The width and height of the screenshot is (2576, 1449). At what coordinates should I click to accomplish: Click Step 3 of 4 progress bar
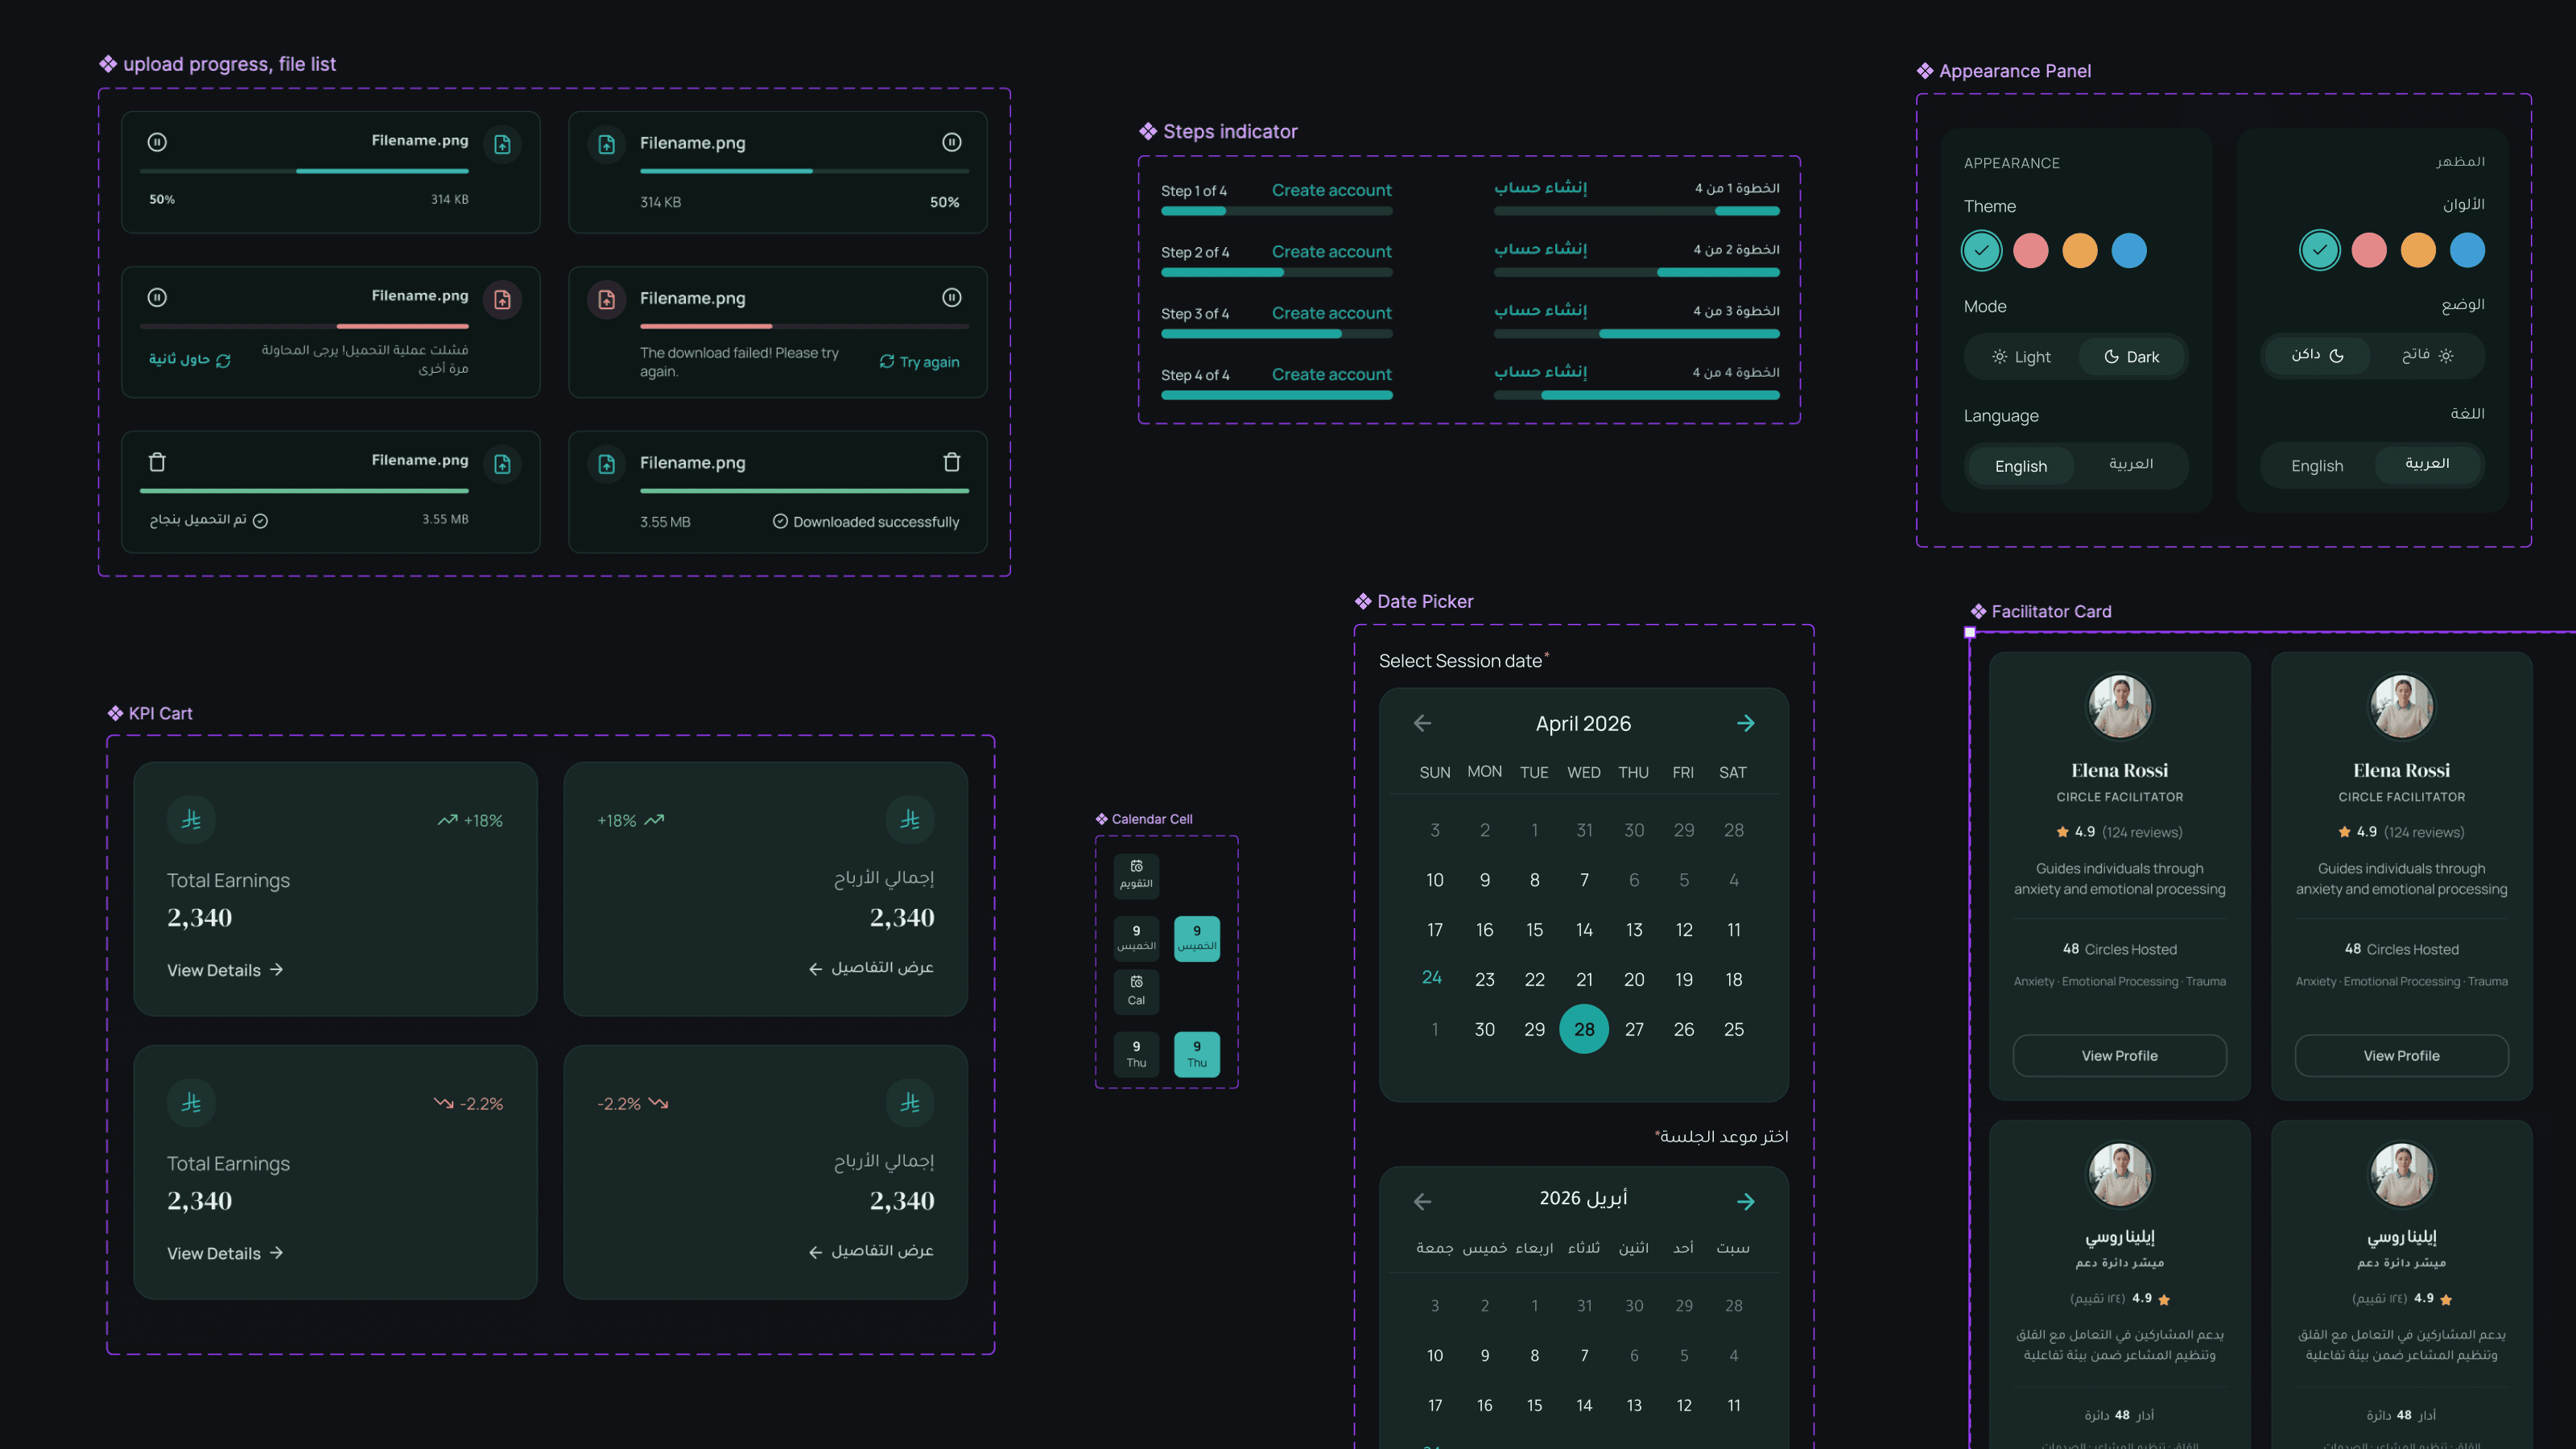pos(1276,334)
